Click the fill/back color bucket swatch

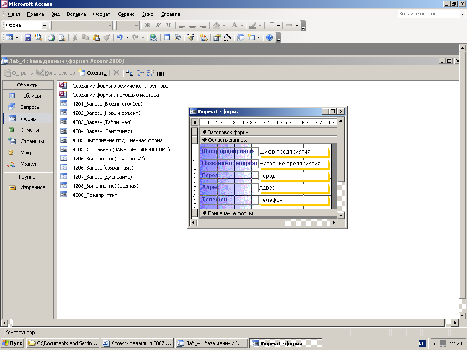[x=217, y=26]
